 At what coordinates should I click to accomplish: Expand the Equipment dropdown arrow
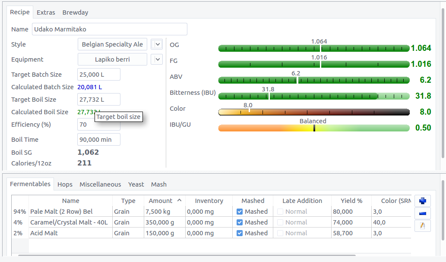[x=158, y=59]
